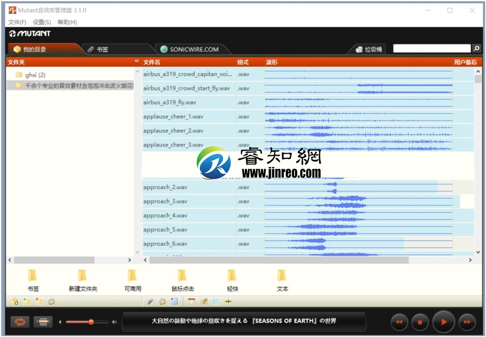
Task: Click the play button in the player
Action: click(443, 322)
